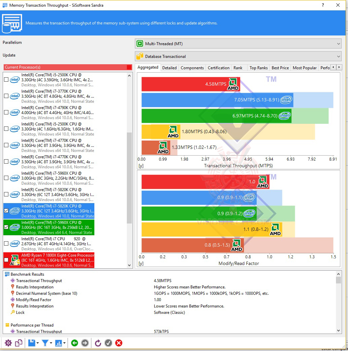Click the results pane scroll-up arrow
Image resolution: width=348 pixels, height=351 pixels.
click(x=338, y=274)
